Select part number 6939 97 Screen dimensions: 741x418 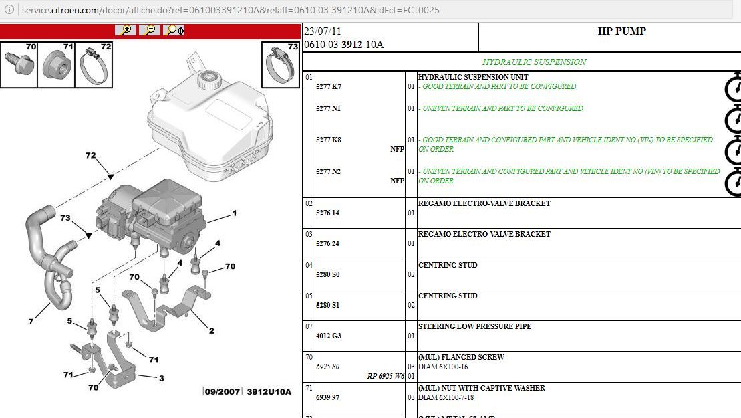tap(328, 397)
